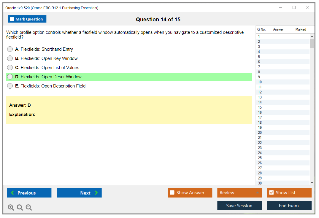Click the zoom in magnifier icon

click(x=11, y=207)
